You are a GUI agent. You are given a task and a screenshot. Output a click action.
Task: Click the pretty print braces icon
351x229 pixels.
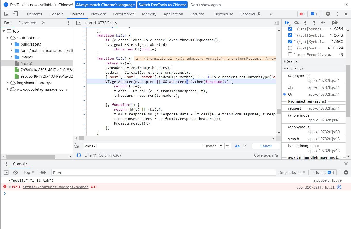click(x=79, y=155)
